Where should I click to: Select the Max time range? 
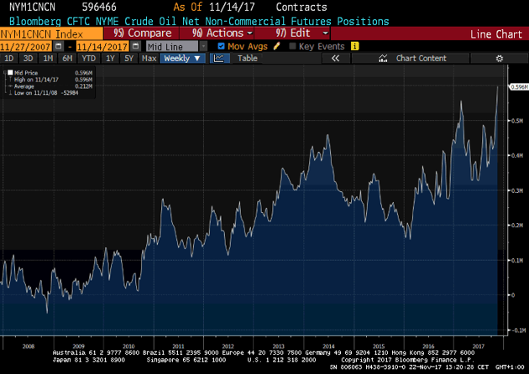149,59
